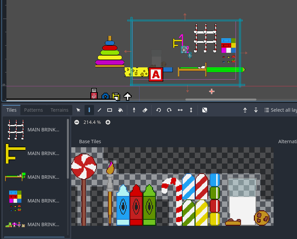Pick the green crayon tile
This screenshot has width=297, height=239.
[x=149, y=205]
